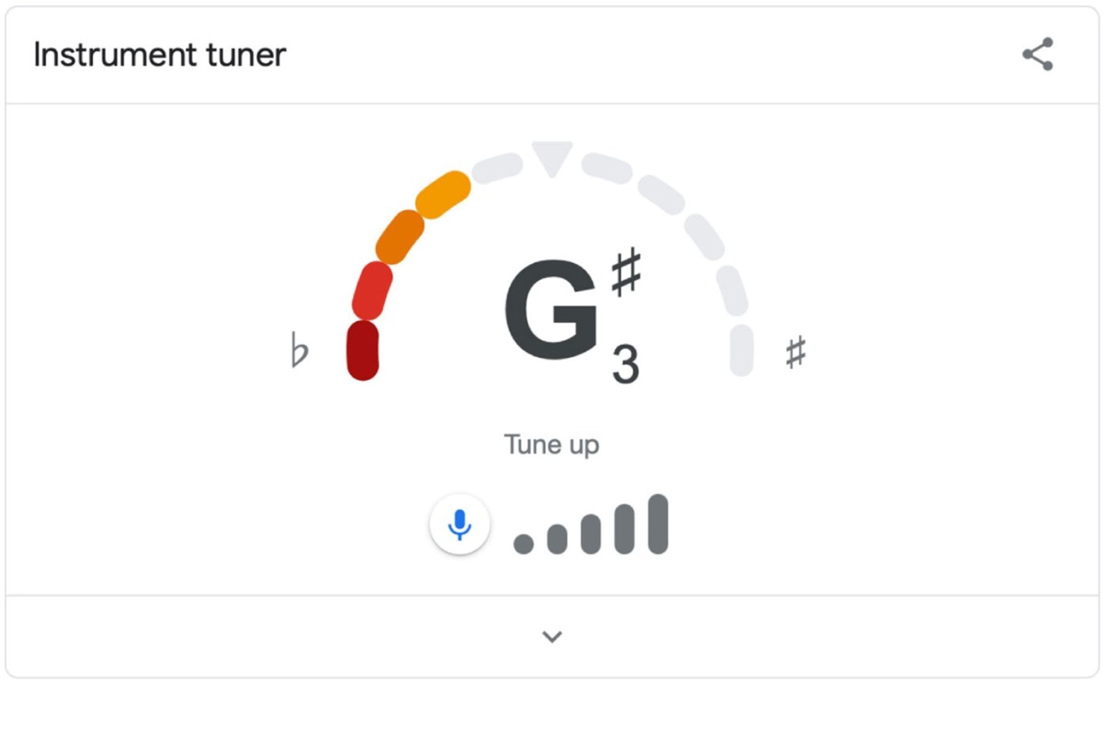The width and height of the screenshot is (1102, 734).
Task: Click the dark orange gauge segment
Action: [x=400, y=237]
